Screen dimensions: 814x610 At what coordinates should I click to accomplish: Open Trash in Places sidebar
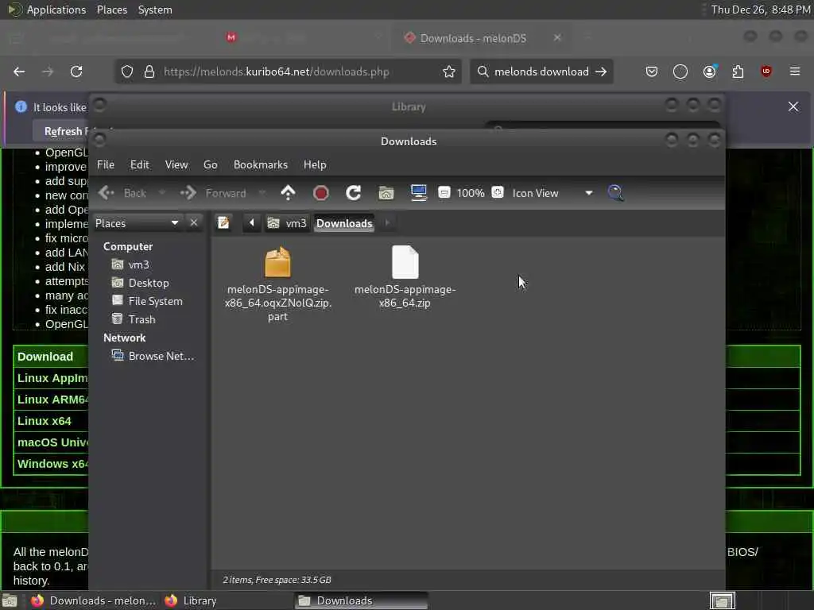point(134,319)
